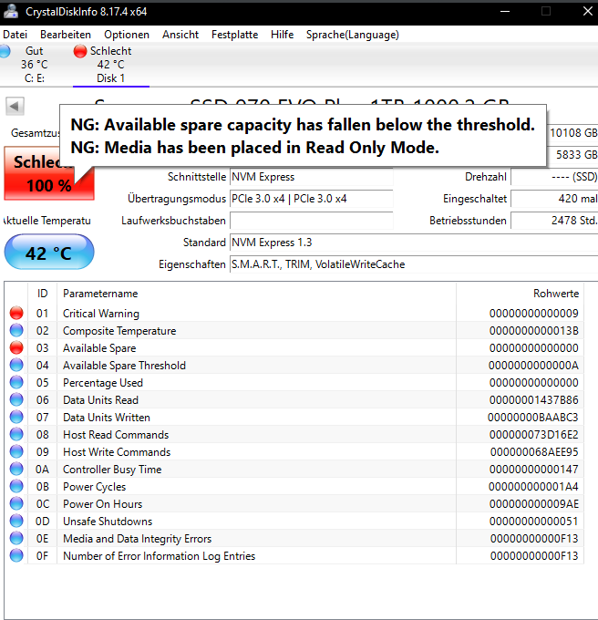This screenshot has height=620, width=598.
Task: Click the blue status dot for Data Units Read
Action: click(16, 399)
